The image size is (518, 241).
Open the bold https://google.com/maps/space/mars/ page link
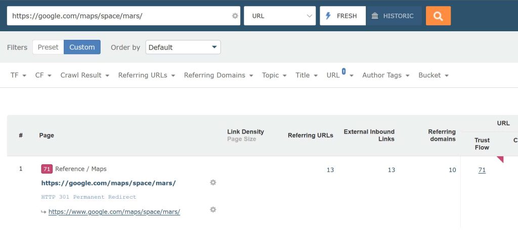tap(108, 183)
